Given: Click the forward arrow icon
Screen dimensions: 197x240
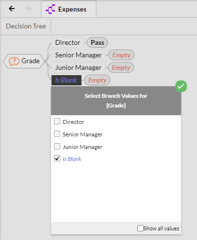Looking at the screenshot, I should tap(28, 9).
